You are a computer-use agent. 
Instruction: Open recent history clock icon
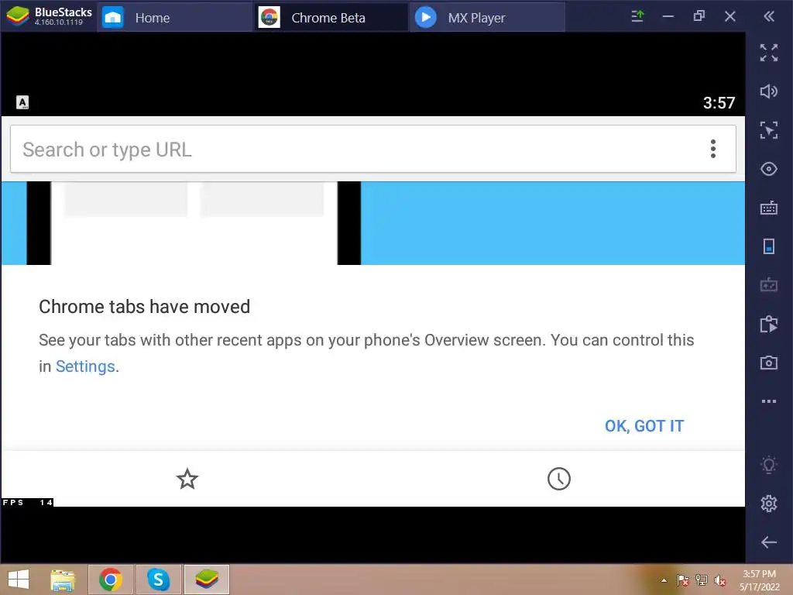(x=559, y=479)
